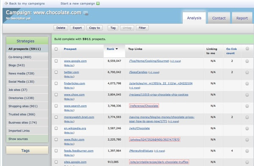Click the round icon in the table header
The height and width of the screenshot is (166, 254).
pos(247,48)
